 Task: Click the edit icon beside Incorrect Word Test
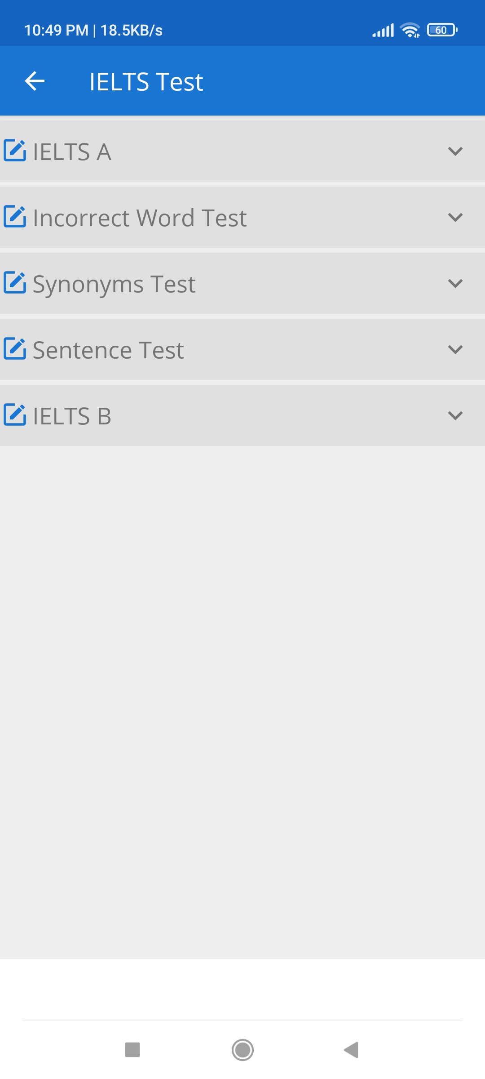point(15,217)
